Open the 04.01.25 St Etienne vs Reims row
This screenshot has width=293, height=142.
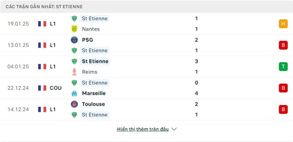point(146,67)
